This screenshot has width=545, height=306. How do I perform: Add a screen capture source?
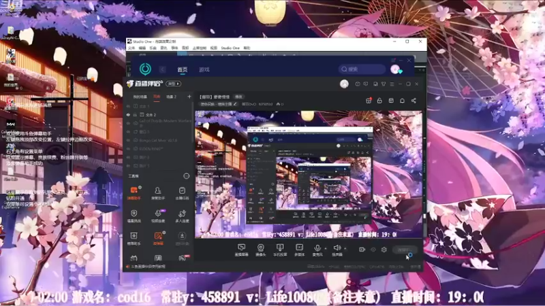[x=241, y=250]
